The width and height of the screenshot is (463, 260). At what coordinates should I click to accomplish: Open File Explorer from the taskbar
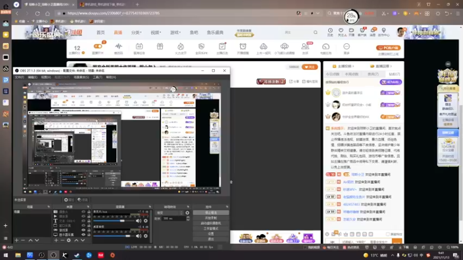[18, 255]
